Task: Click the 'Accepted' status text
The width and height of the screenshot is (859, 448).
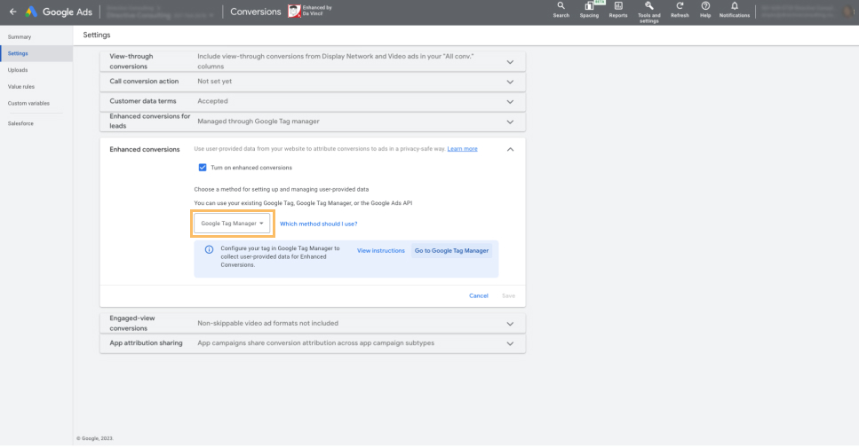Action: pyautogui.click(x=212, y=101)
